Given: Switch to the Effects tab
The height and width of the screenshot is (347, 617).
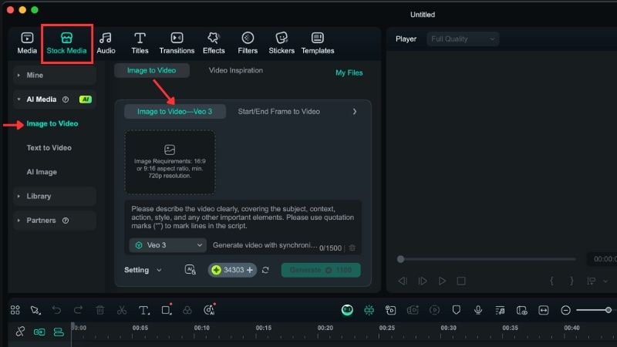Looking at the screenshot, I should (214, 43).
